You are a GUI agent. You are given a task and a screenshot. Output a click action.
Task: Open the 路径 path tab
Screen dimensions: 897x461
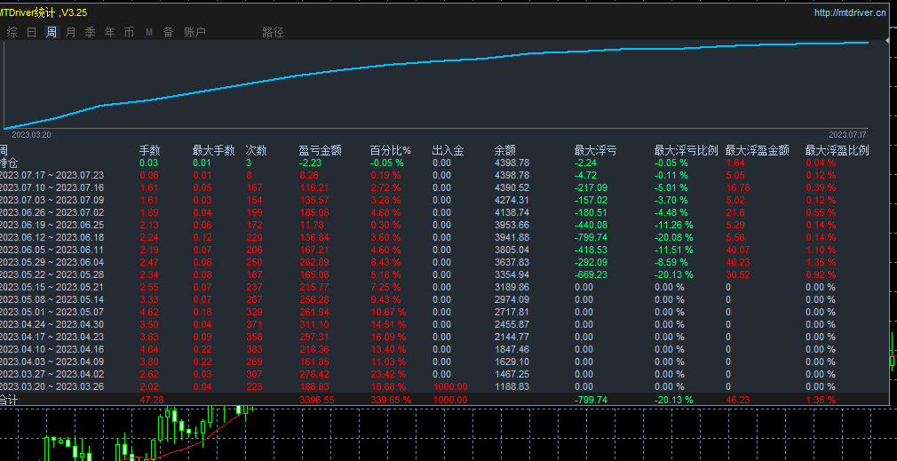point(273,33)
